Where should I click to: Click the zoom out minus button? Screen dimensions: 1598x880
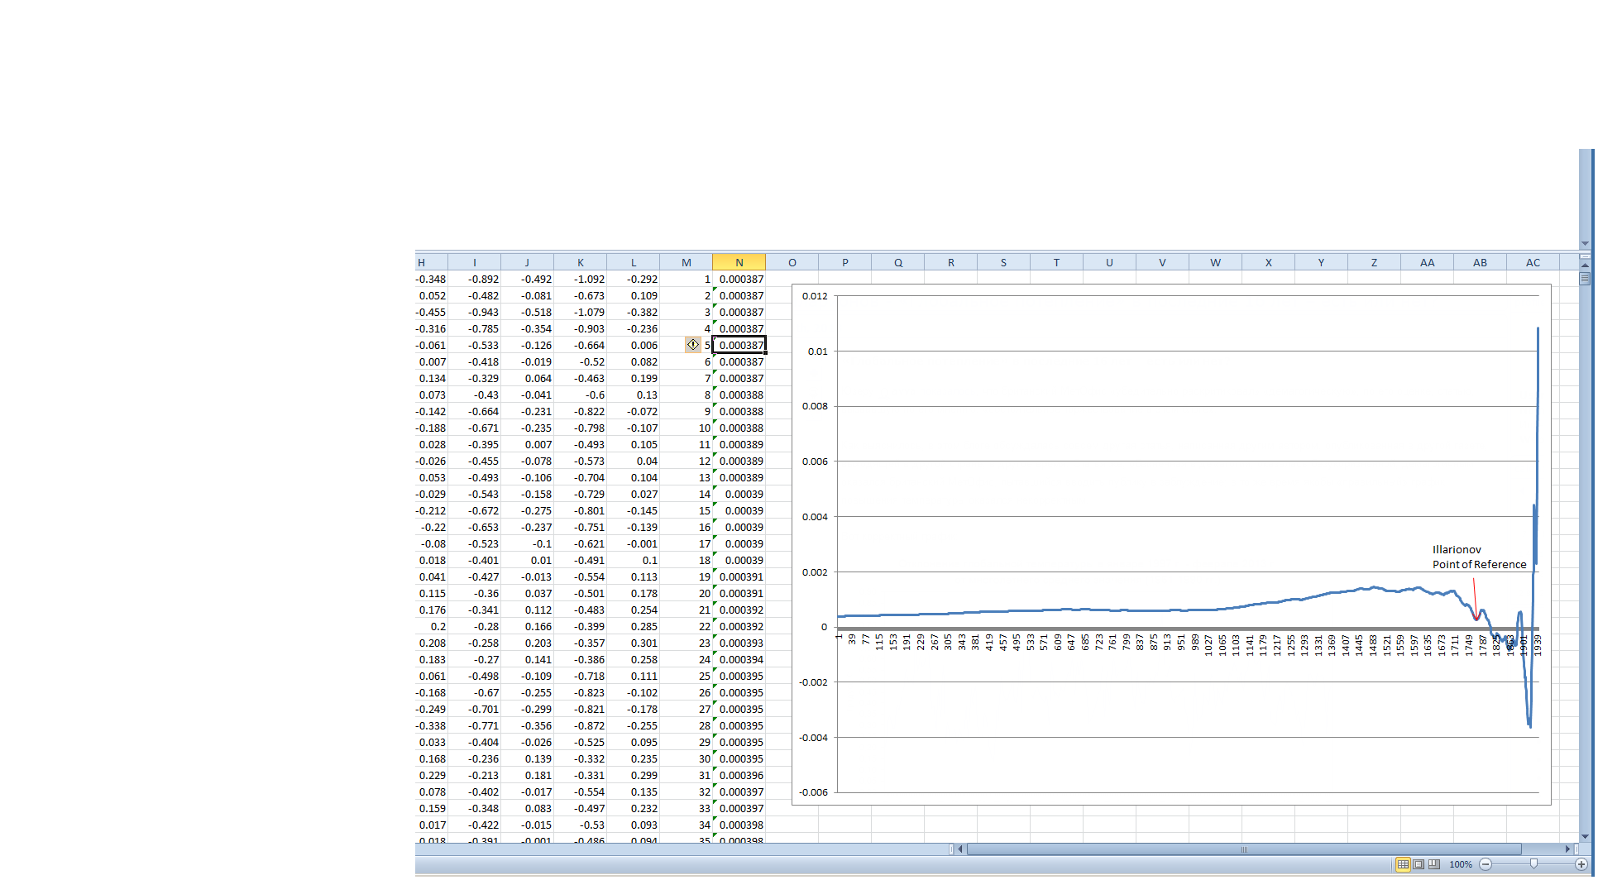click(1486, 864)
